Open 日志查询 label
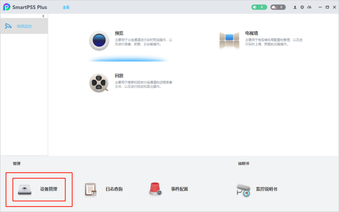The image size is (339, 212). pyautogui.click(x=114, y=189)
